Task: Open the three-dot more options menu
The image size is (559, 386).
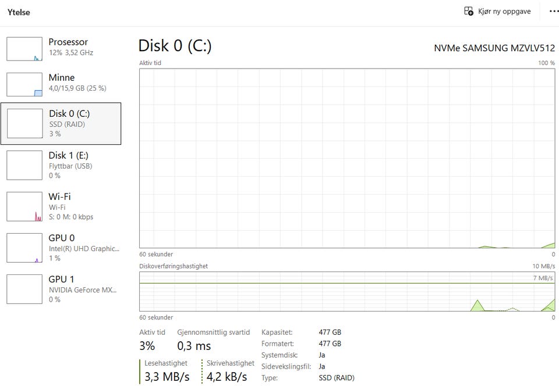Action: 553,11
